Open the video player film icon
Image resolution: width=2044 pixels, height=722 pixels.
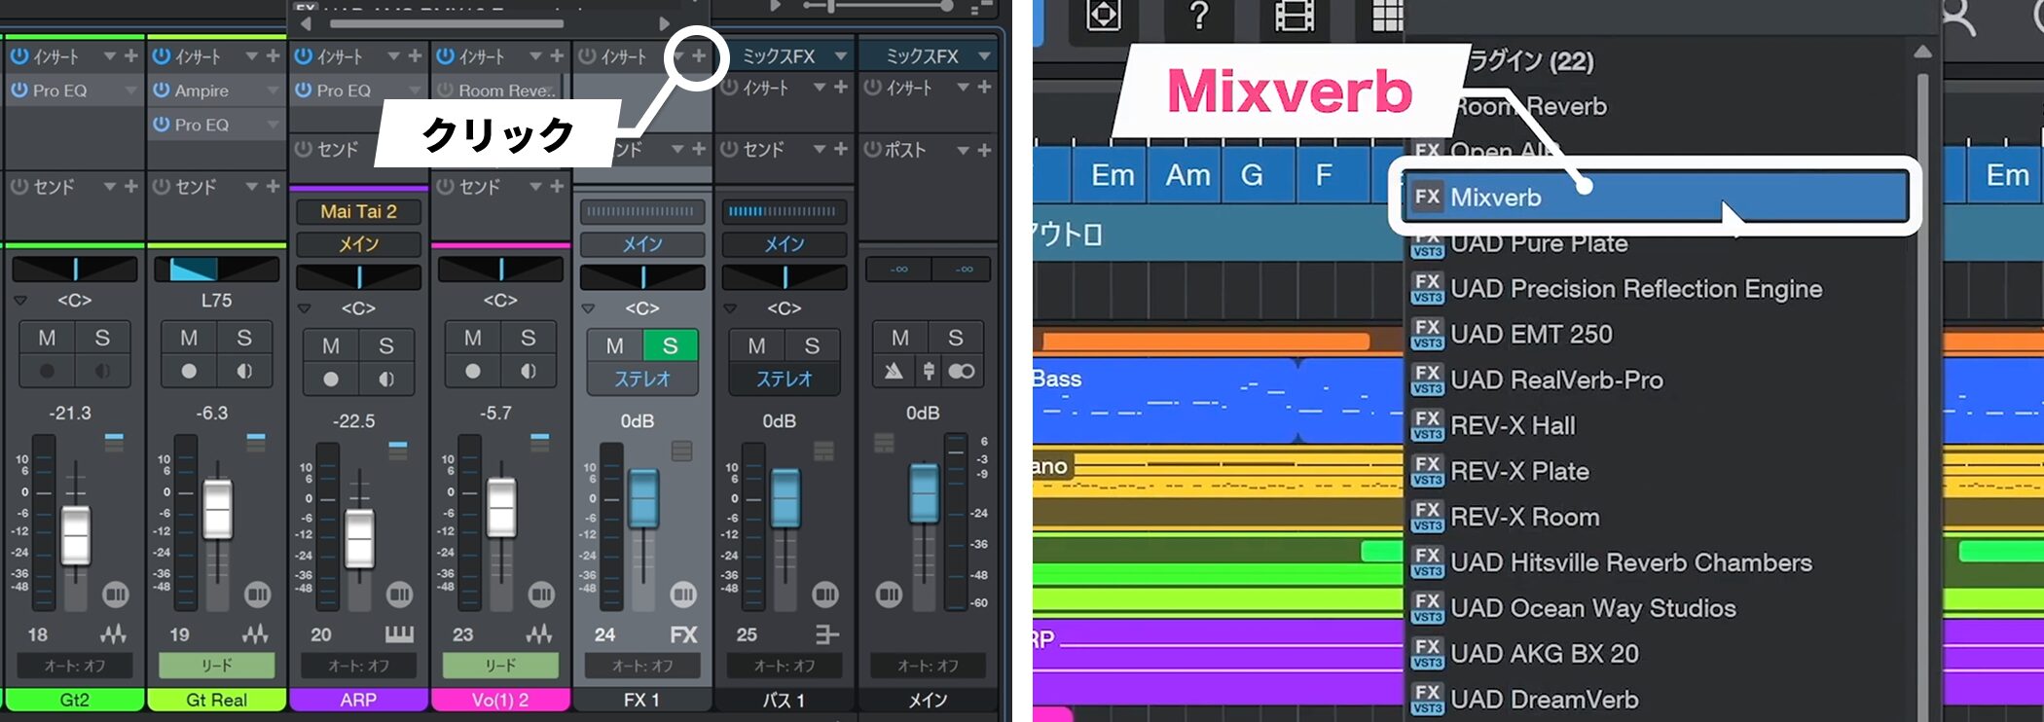[1294, 17]
